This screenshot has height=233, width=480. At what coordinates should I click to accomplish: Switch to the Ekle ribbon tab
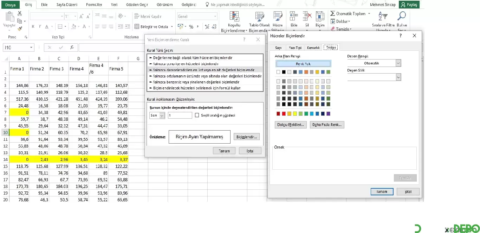pyautogui.click(x=44, y=5)
